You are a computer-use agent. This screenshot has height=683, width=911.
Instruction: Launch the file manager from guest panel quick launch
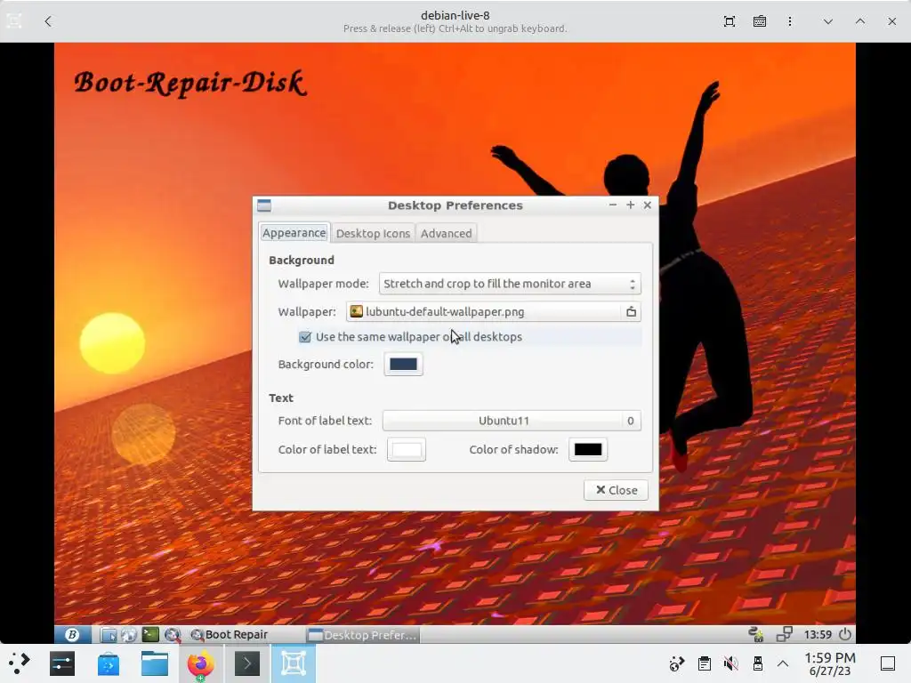click(x=108, y=635)
